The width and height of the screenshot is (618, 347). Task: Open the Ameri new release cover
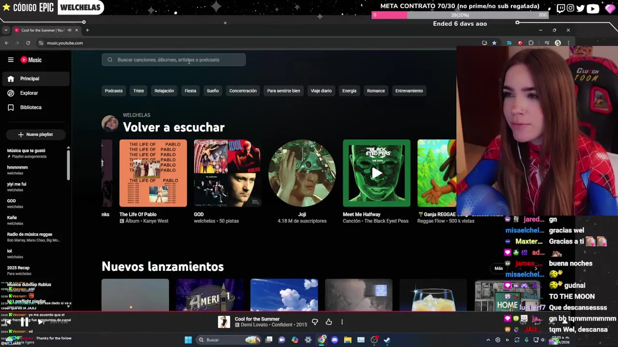point(210,295)
